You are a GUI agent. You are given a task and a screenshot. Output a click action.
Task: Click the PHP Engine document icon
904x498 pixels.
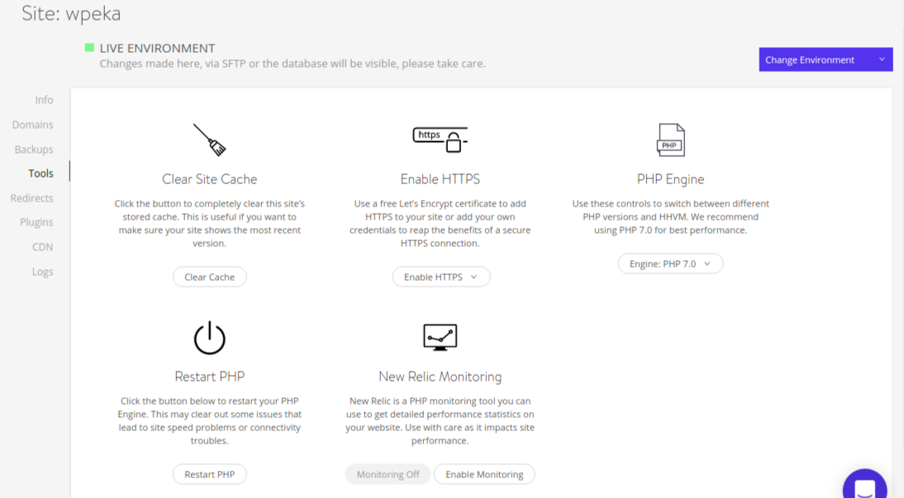[x=670, y=139]
